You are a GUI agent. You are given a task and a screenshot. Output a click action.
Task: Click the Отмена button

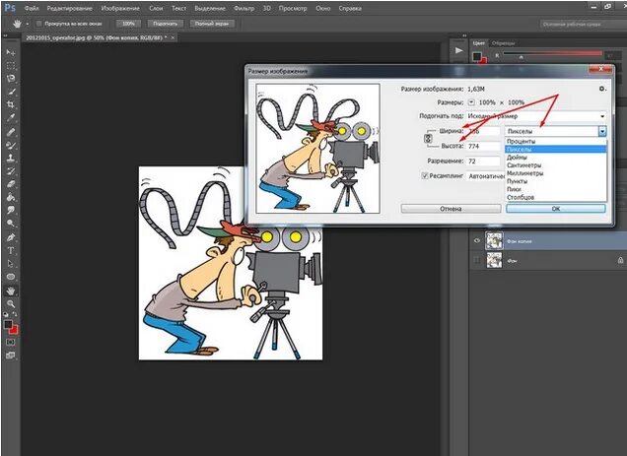point(451,209)
